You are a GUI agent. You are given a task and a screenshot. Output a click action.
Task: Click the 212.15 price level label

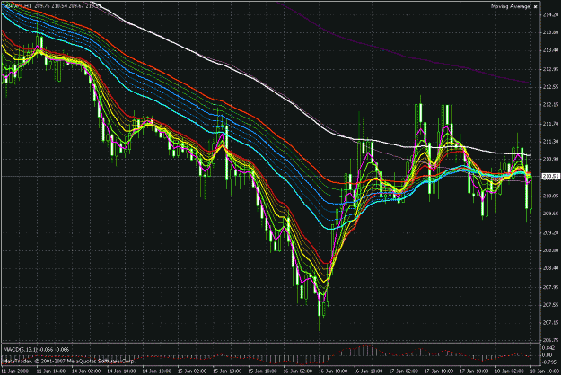coord(551,105)
